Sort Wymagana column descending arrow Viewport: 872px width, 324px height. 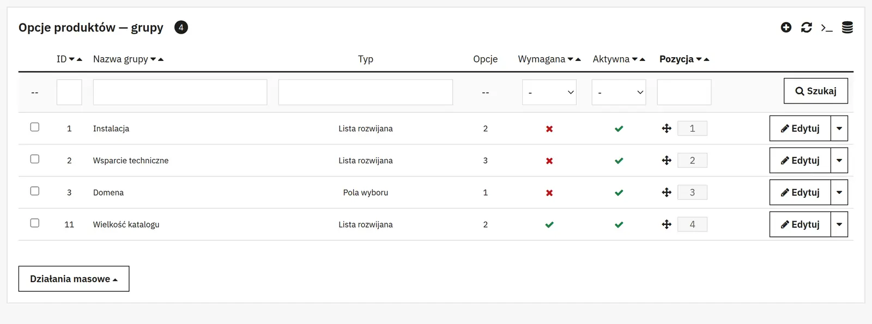coord(571,59)
